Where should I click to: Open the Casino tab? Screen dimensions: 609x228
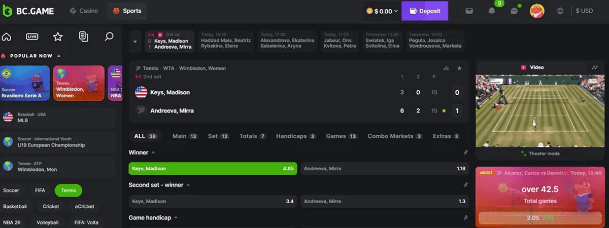[x=84, y=11]
